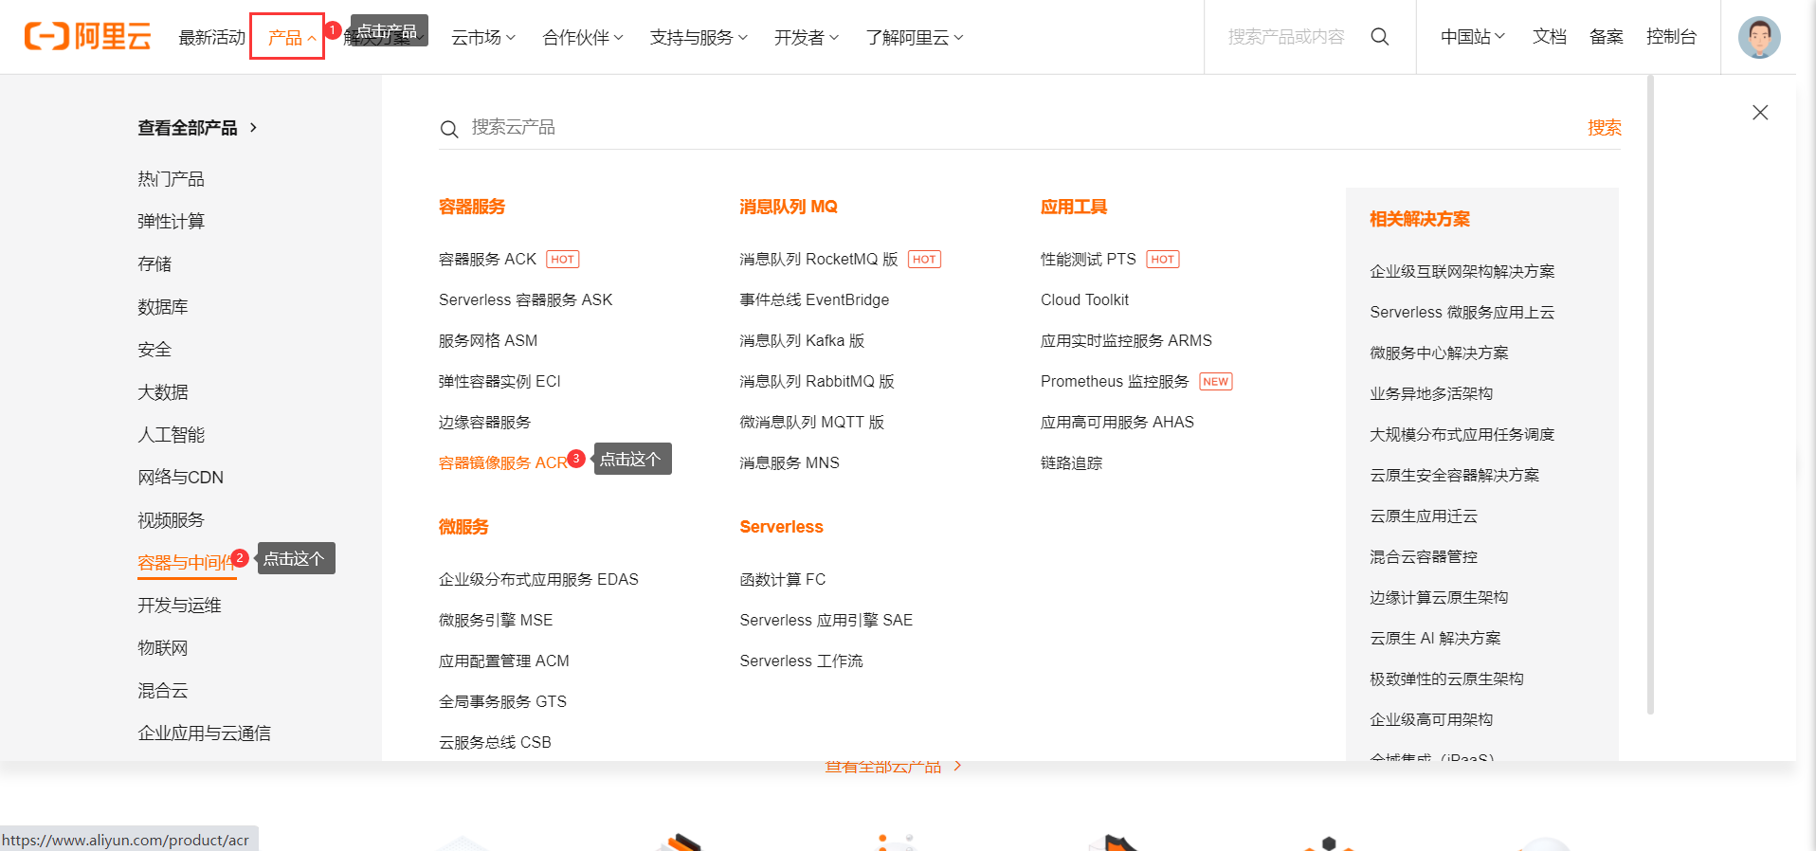The image size is (1816, 851).
Task: Open the 中国站 region dropdown
Action: click(x=1473, y=36)
